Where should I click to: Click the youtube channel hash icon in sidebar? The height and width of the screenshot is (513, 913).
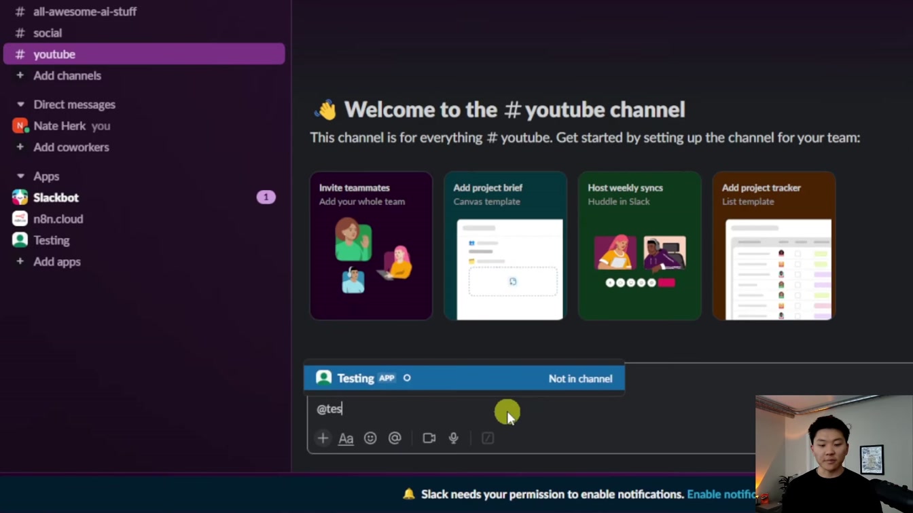(20, 54)
